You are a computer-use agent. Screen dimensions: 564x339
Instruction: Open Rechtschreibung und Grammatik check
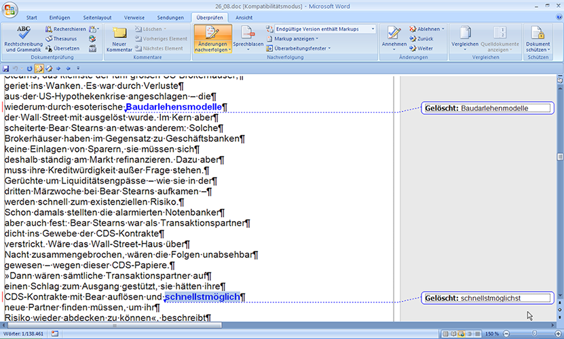[23, 39]
